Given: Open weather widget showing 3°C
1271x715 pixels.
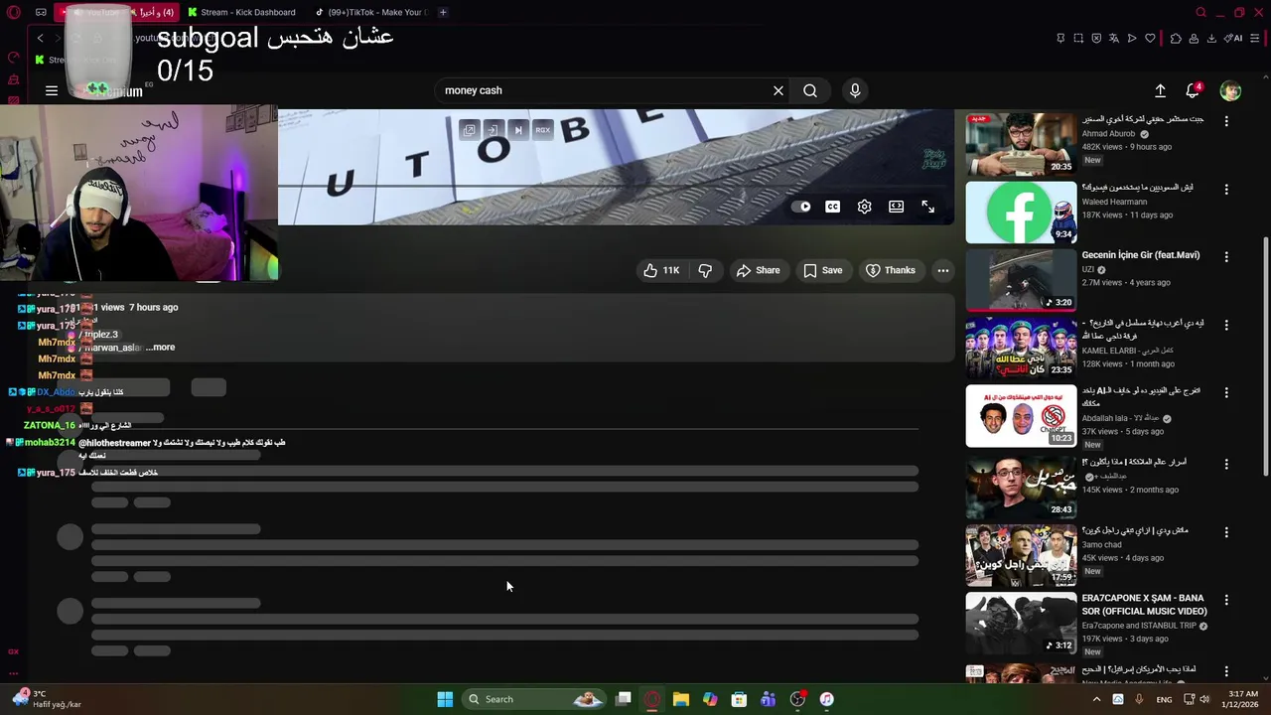Looking at the screenshot, I should click(x=45, y=699).
